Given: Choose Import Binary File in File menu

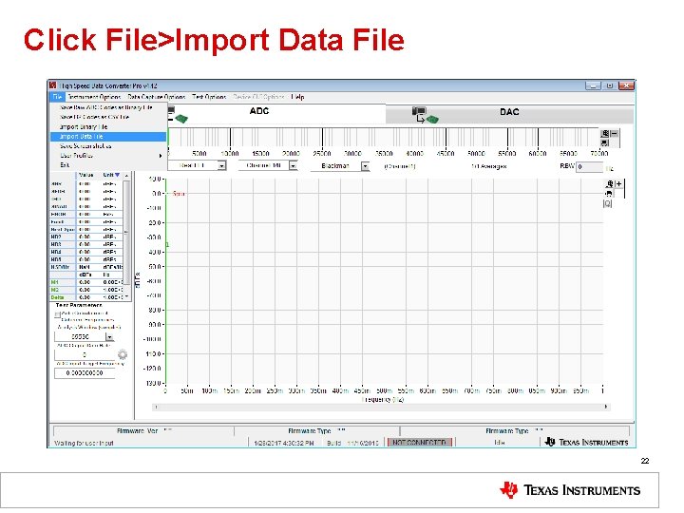Looking at the screenshot, I should (x=108, y=127).
